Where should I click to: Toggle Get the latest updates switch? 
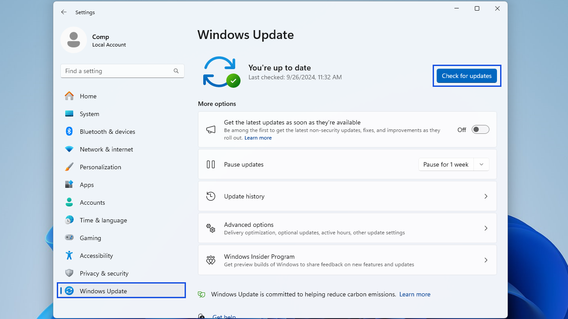coord(480,129)
